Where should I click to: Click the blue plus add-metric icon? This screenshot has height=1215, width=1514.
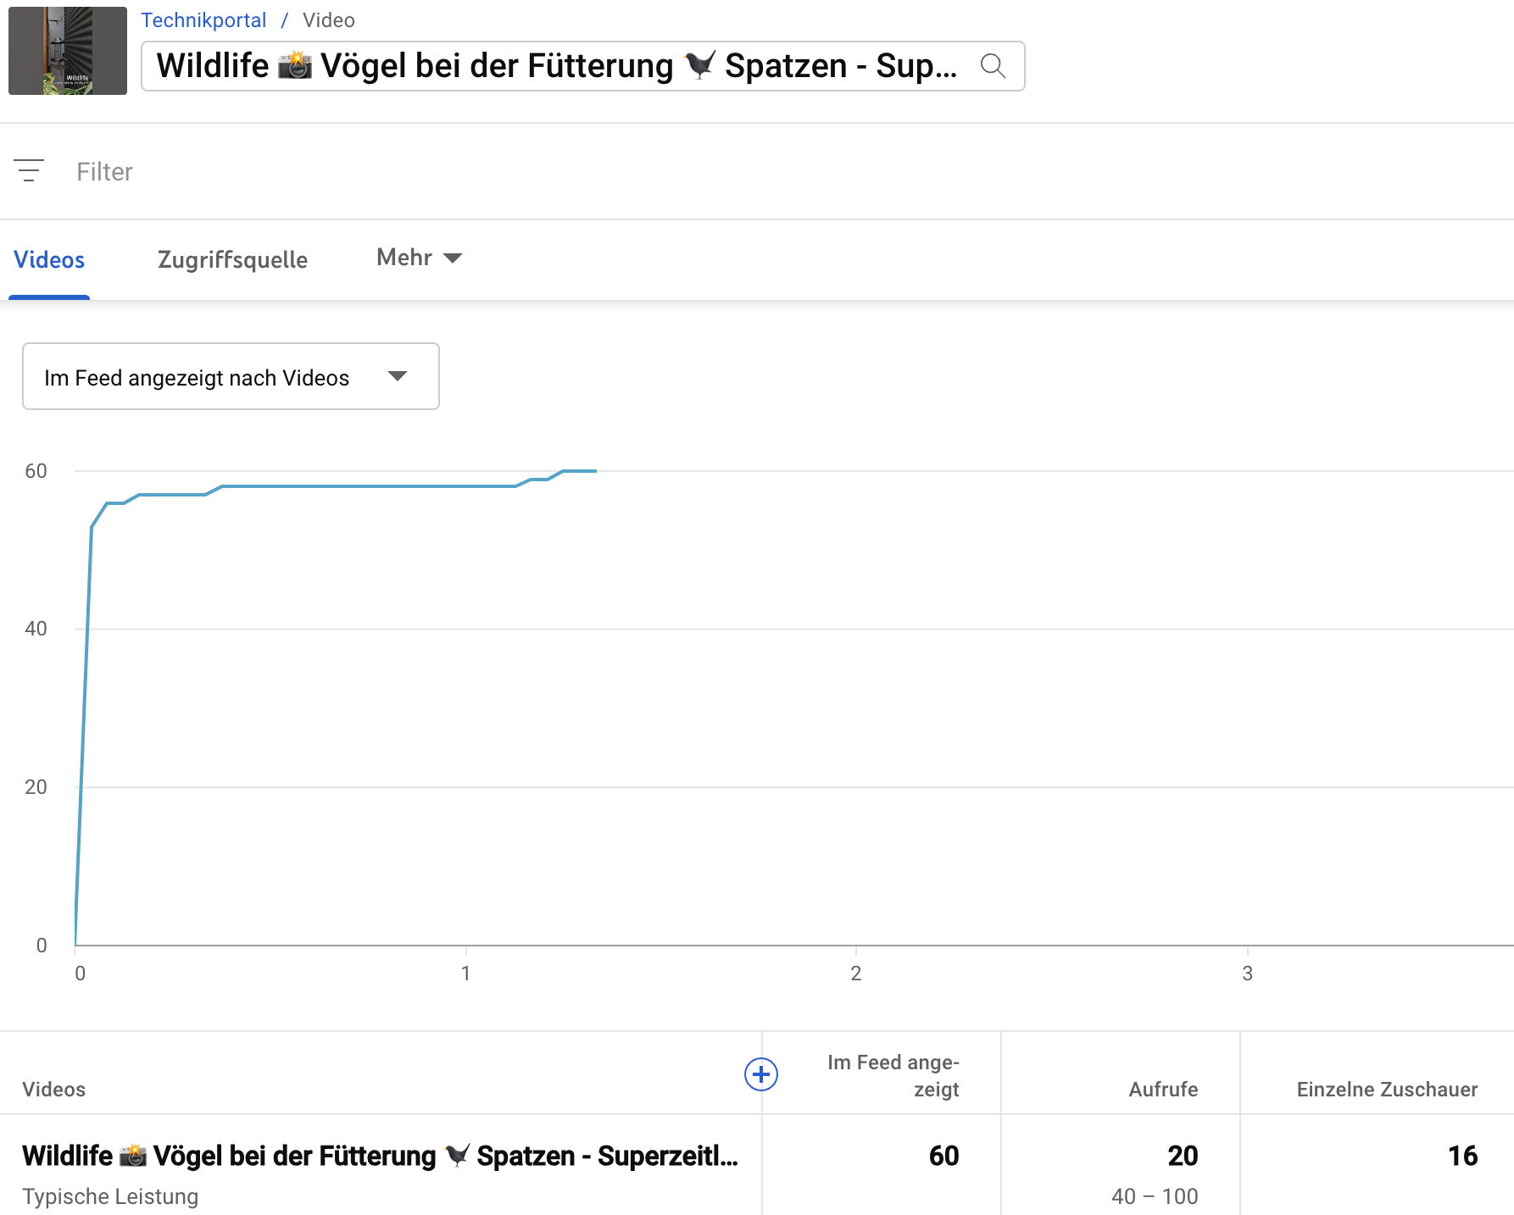point(760,1074)
